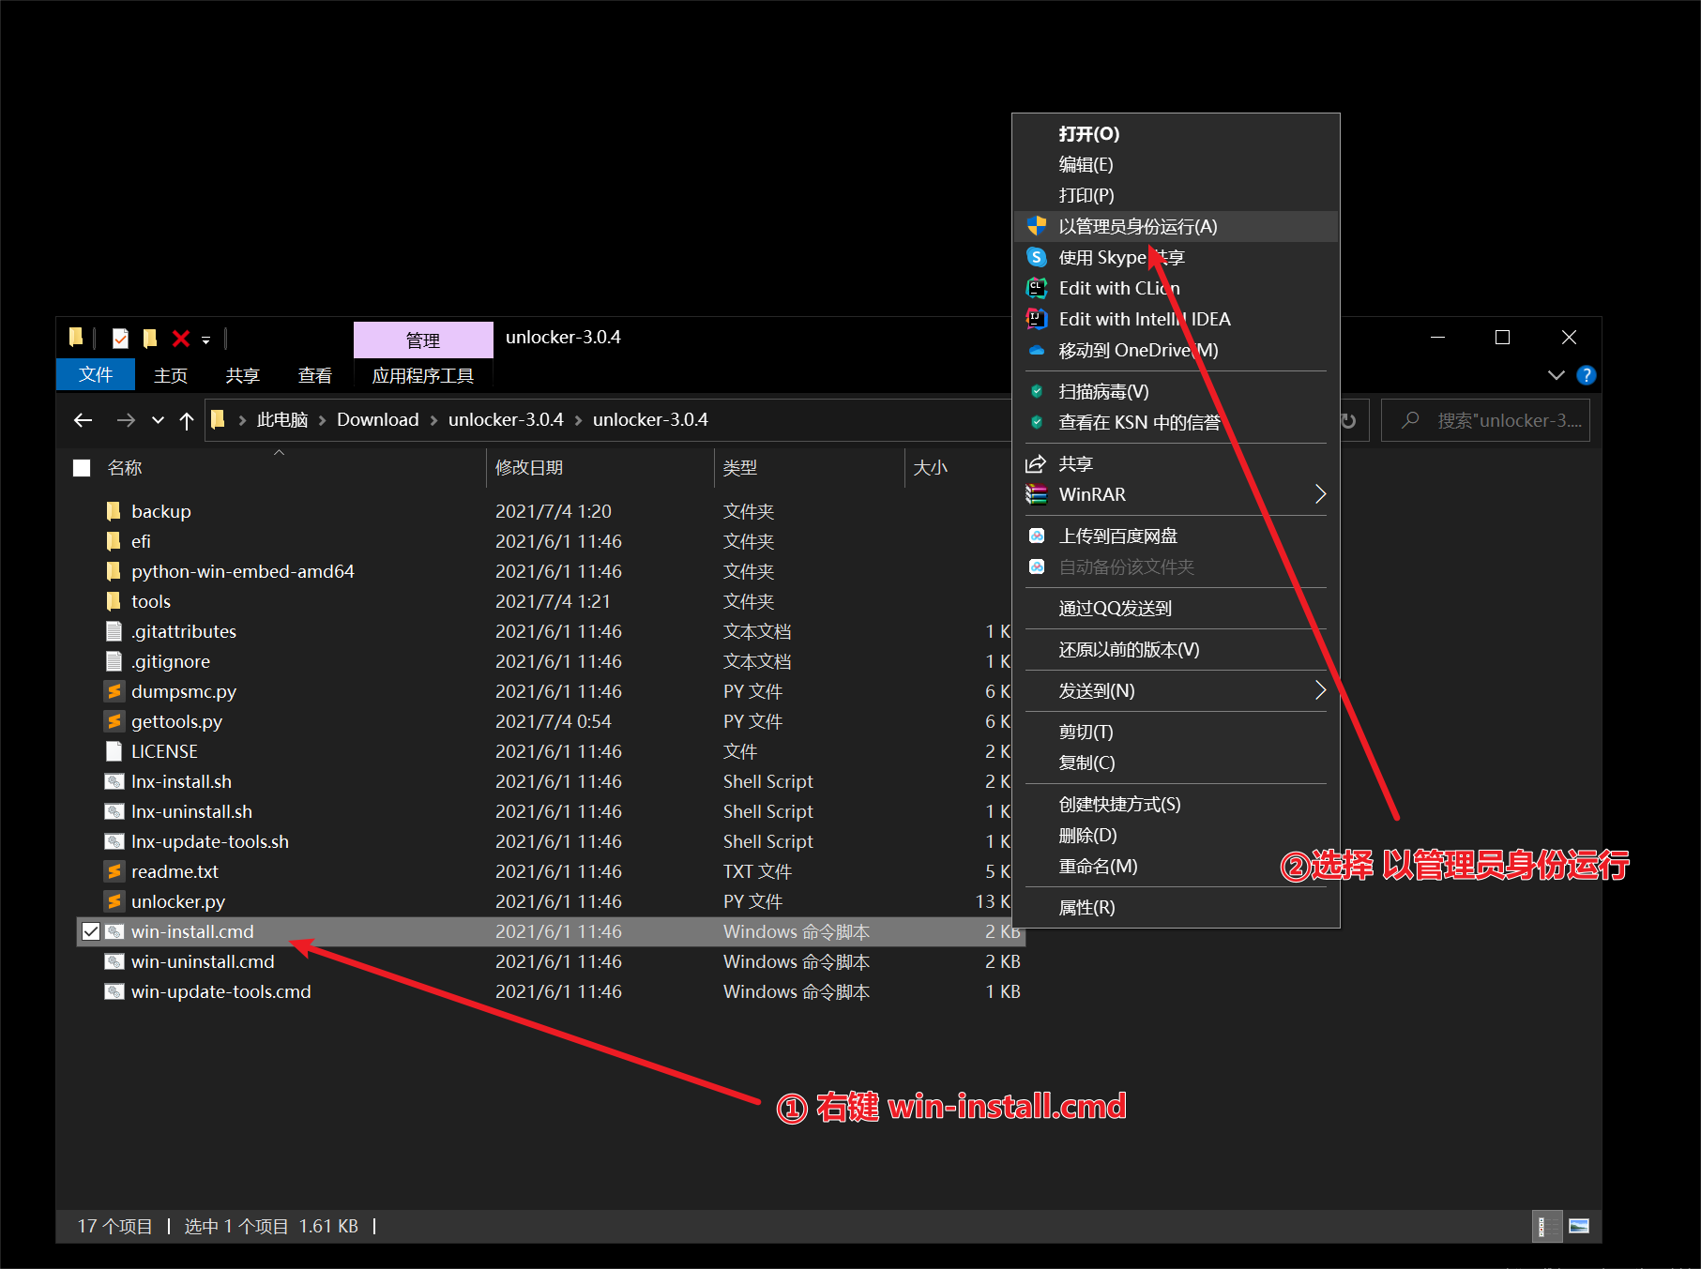Viewport: 1701px width, 1269px height.
Task: Click the Skype share icon in context menu
Action: point(1037,257)
